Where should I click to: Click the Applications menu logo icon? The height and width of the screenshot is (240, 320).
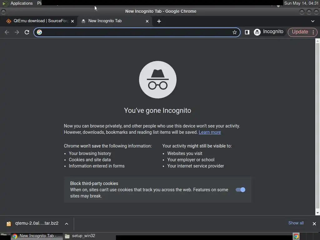click(5, 3)
